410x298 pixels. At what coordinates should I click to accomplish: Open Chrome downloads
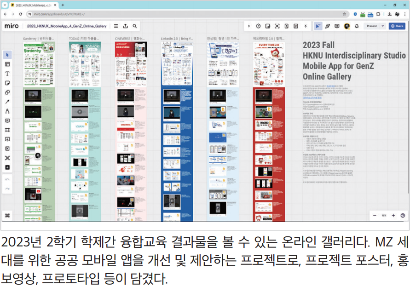[389, 14]
